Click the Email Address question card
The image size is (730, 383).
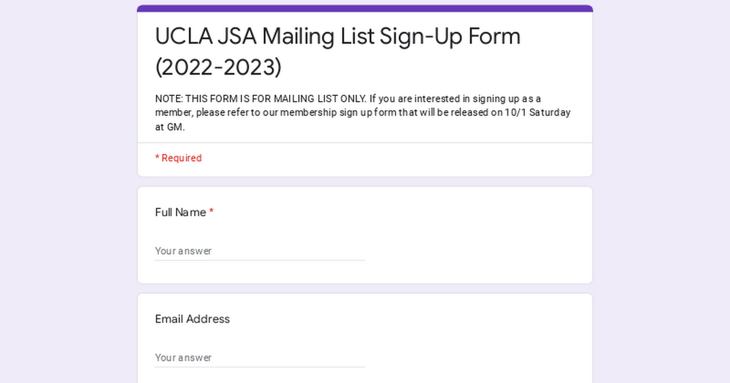[365, 337]
